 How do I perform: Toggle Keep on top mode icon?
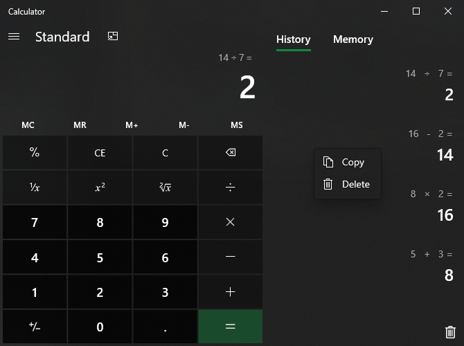click(113, 37)
